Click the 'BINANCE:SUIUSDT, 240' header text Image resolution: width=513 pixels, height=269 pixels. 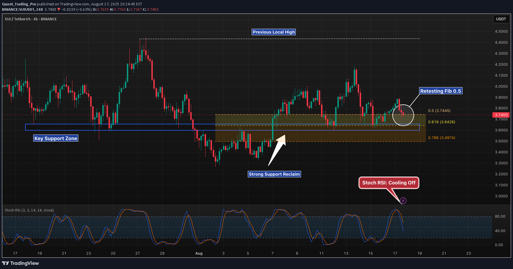click(22, 9)
